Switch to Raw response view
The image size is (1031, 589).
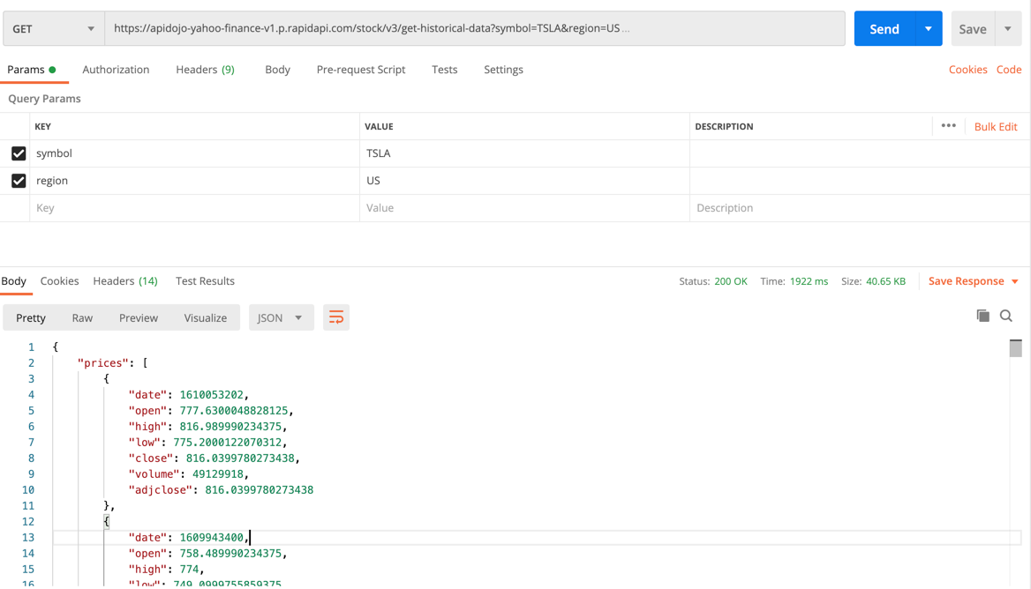pyautogui.click(x=82, y=317)
